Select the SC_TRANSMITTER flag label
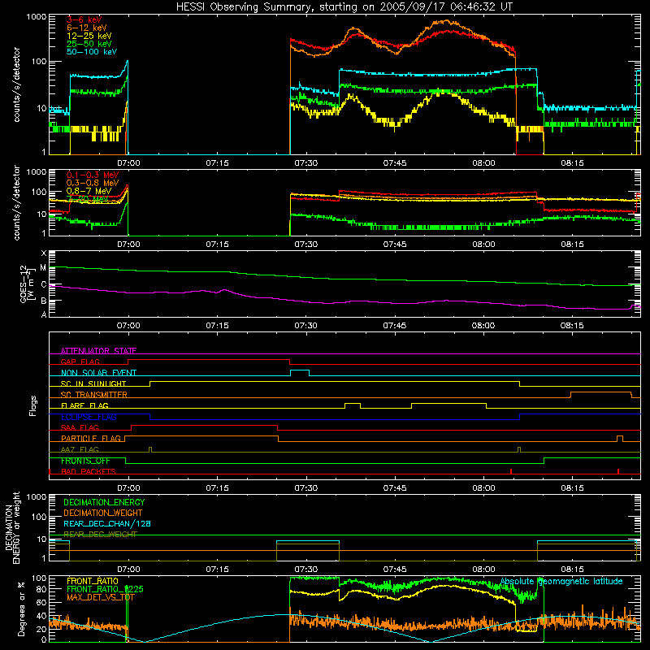 pyautogui.click(x=93, y=395)
